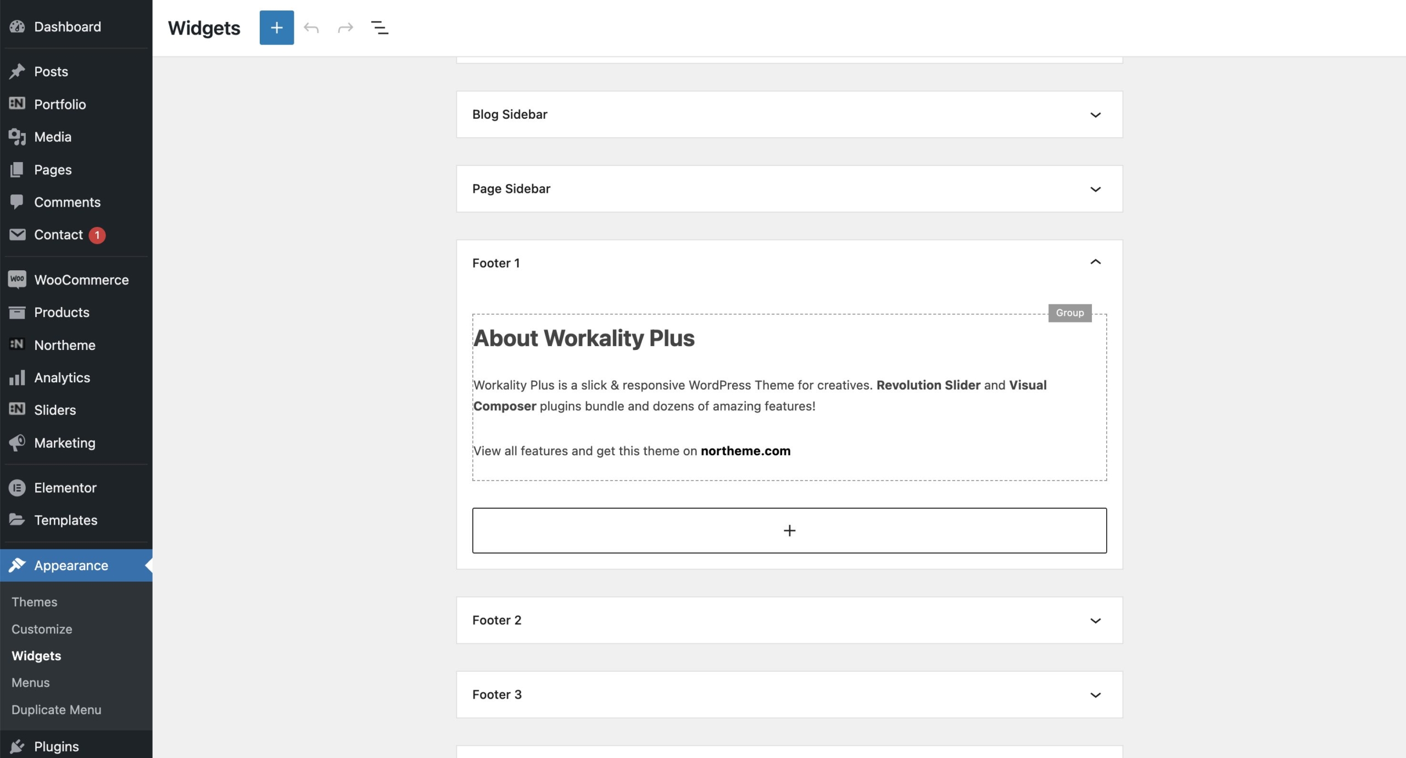
Task: Click the Pages icon in sidebar
Action: pyautogui.click(x=17, y=169)
